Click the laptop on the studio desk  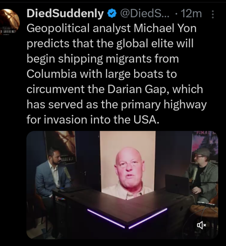coord(177,184)
